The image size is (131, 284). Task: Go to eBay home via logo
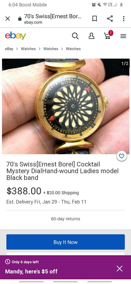click(x=16, y=36)
